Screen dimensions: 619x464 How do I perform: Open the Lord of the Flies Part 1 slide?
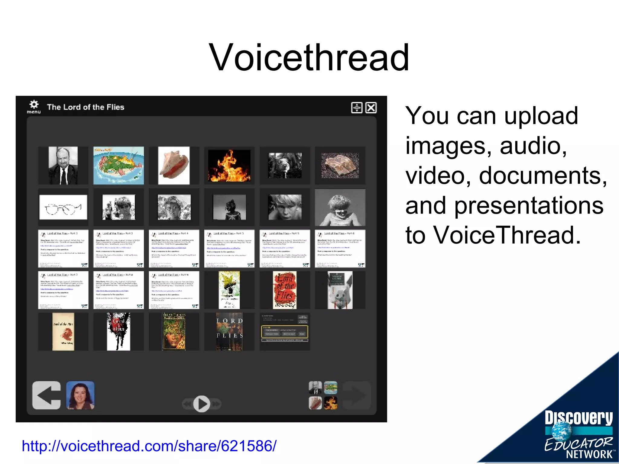point(63,249)
